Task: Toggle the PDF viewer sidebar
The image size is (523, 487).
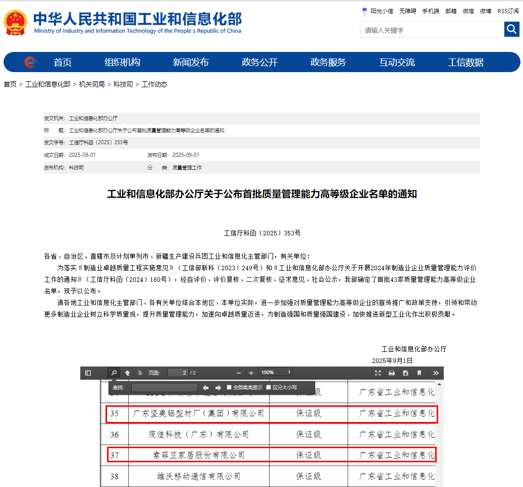Action: (88, 373)
